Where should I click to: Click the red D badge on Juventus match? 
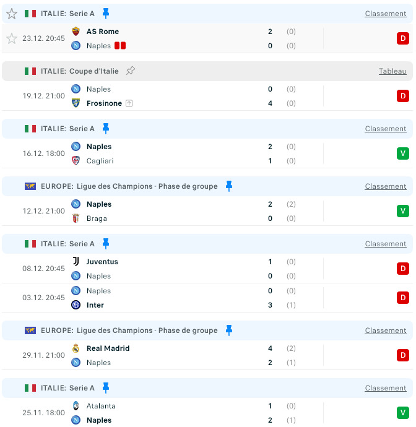click(403, 269)
